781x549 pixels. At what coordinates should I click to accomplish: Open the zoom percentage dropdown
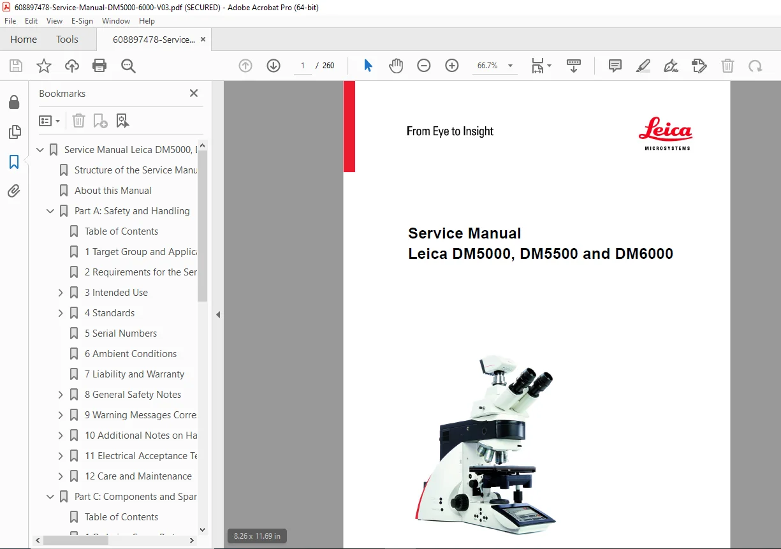click(x=510, y=66)
